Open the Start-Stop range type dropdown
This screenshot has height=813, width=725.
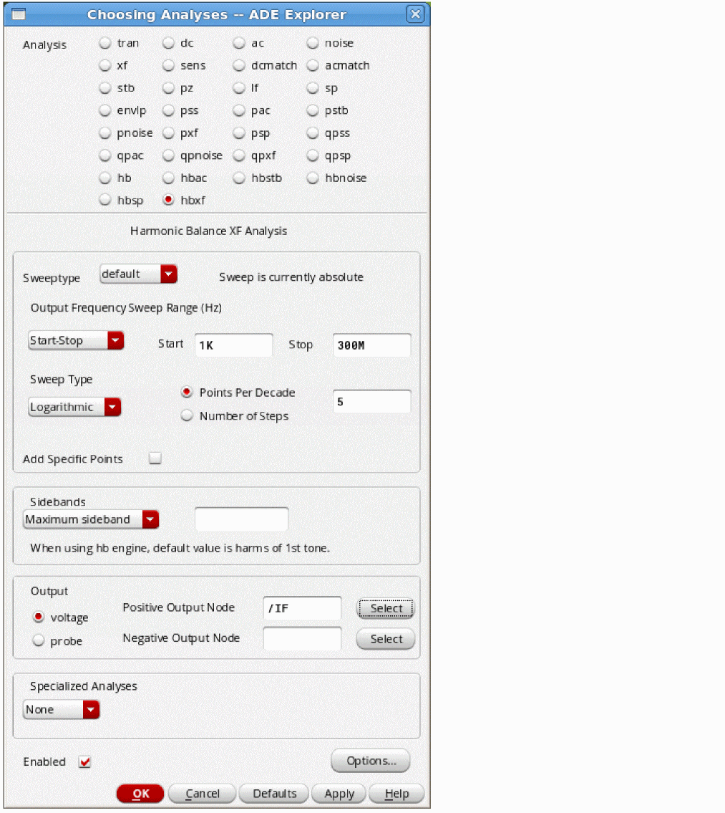(x=76, y=341)
